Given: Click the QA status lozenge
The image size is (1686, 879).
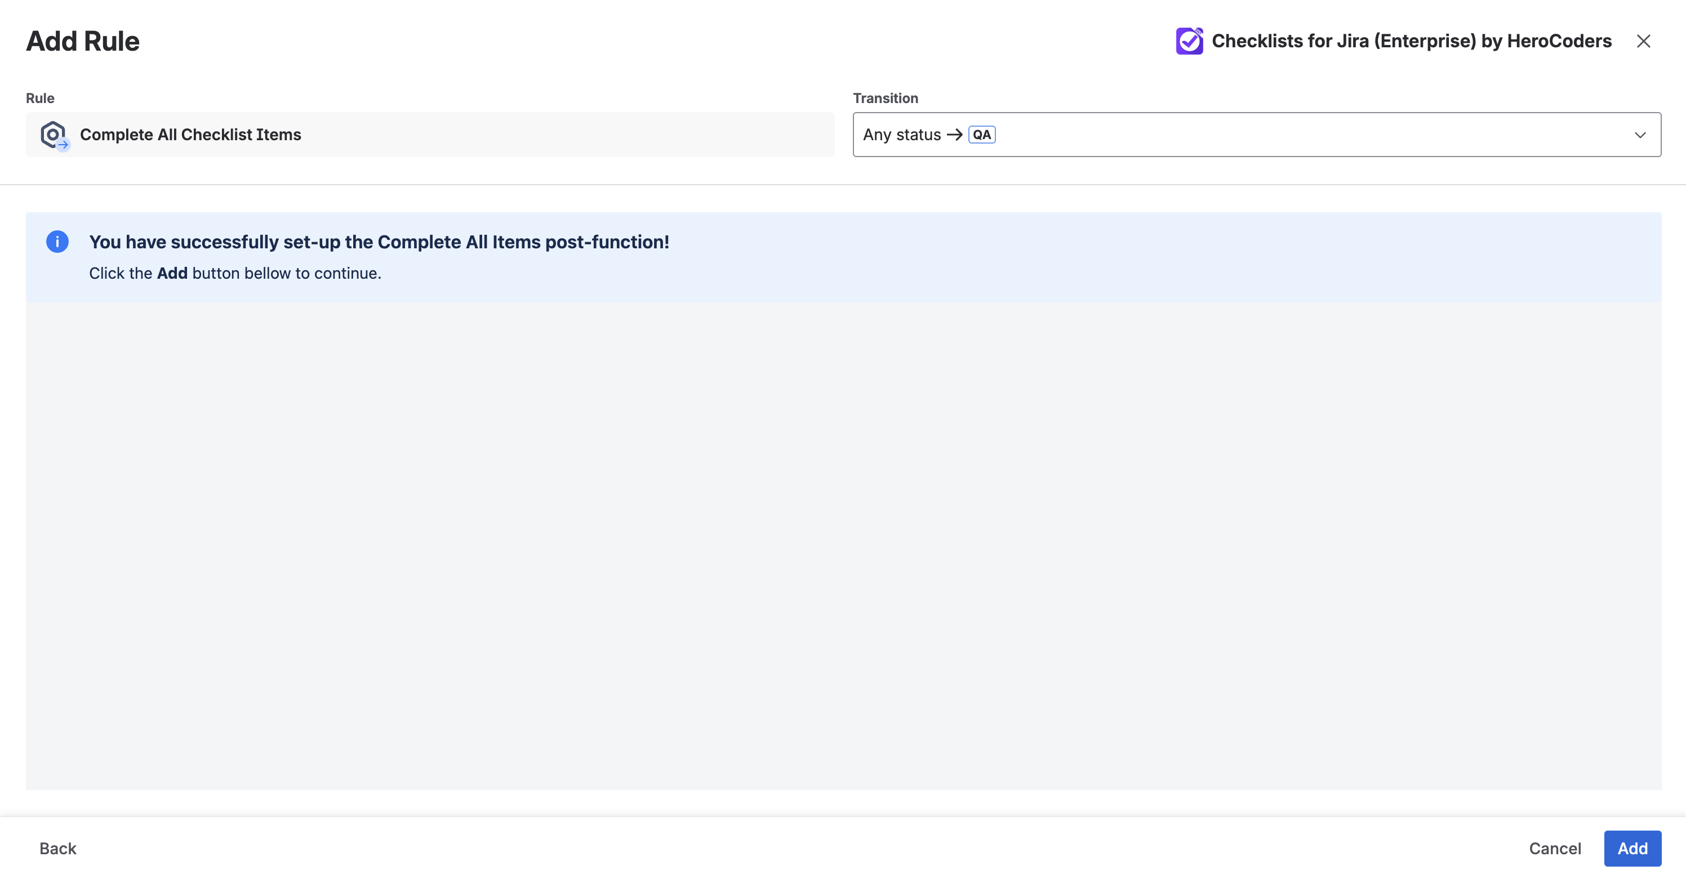Looking at the screenshot, I should 981,135.
